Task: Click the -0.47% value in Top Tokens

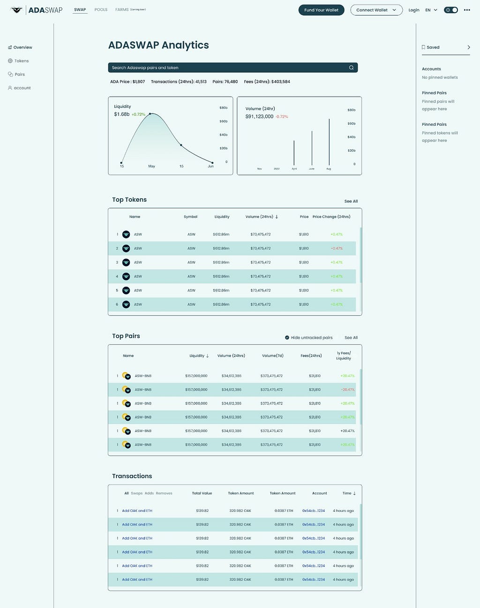Action: pos(337,248)
